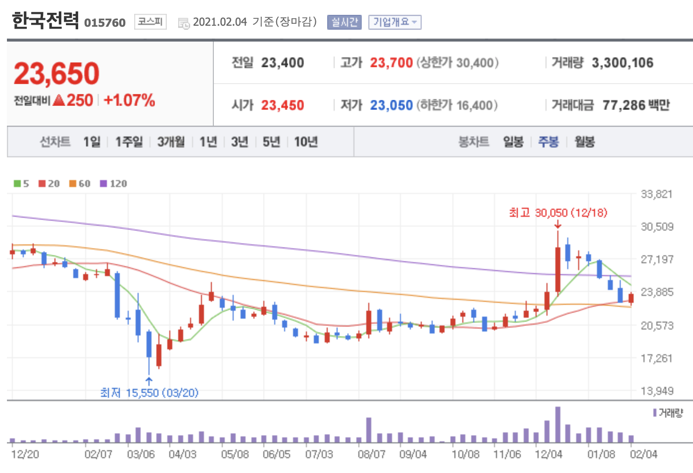Click the 거래량 volume legend marker

click(x=655, y=413)
